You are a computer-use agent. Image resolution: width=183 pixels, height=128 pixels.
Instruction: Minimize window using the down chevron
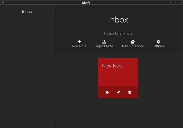pyautogui.click(x=170, y=2)
